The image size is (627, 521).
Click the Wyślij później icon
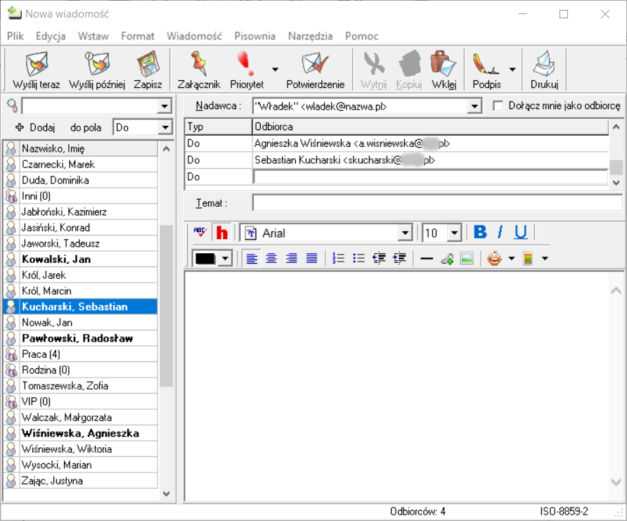click(97, 64)
